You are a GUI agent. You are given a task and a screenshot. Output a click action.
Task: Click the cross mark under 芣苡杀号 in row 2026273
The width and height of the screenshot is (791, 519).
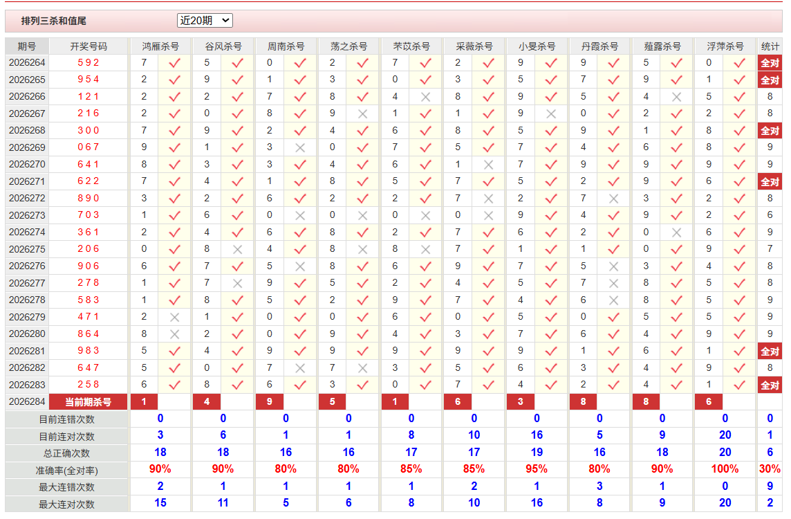[x=425, y=216]
